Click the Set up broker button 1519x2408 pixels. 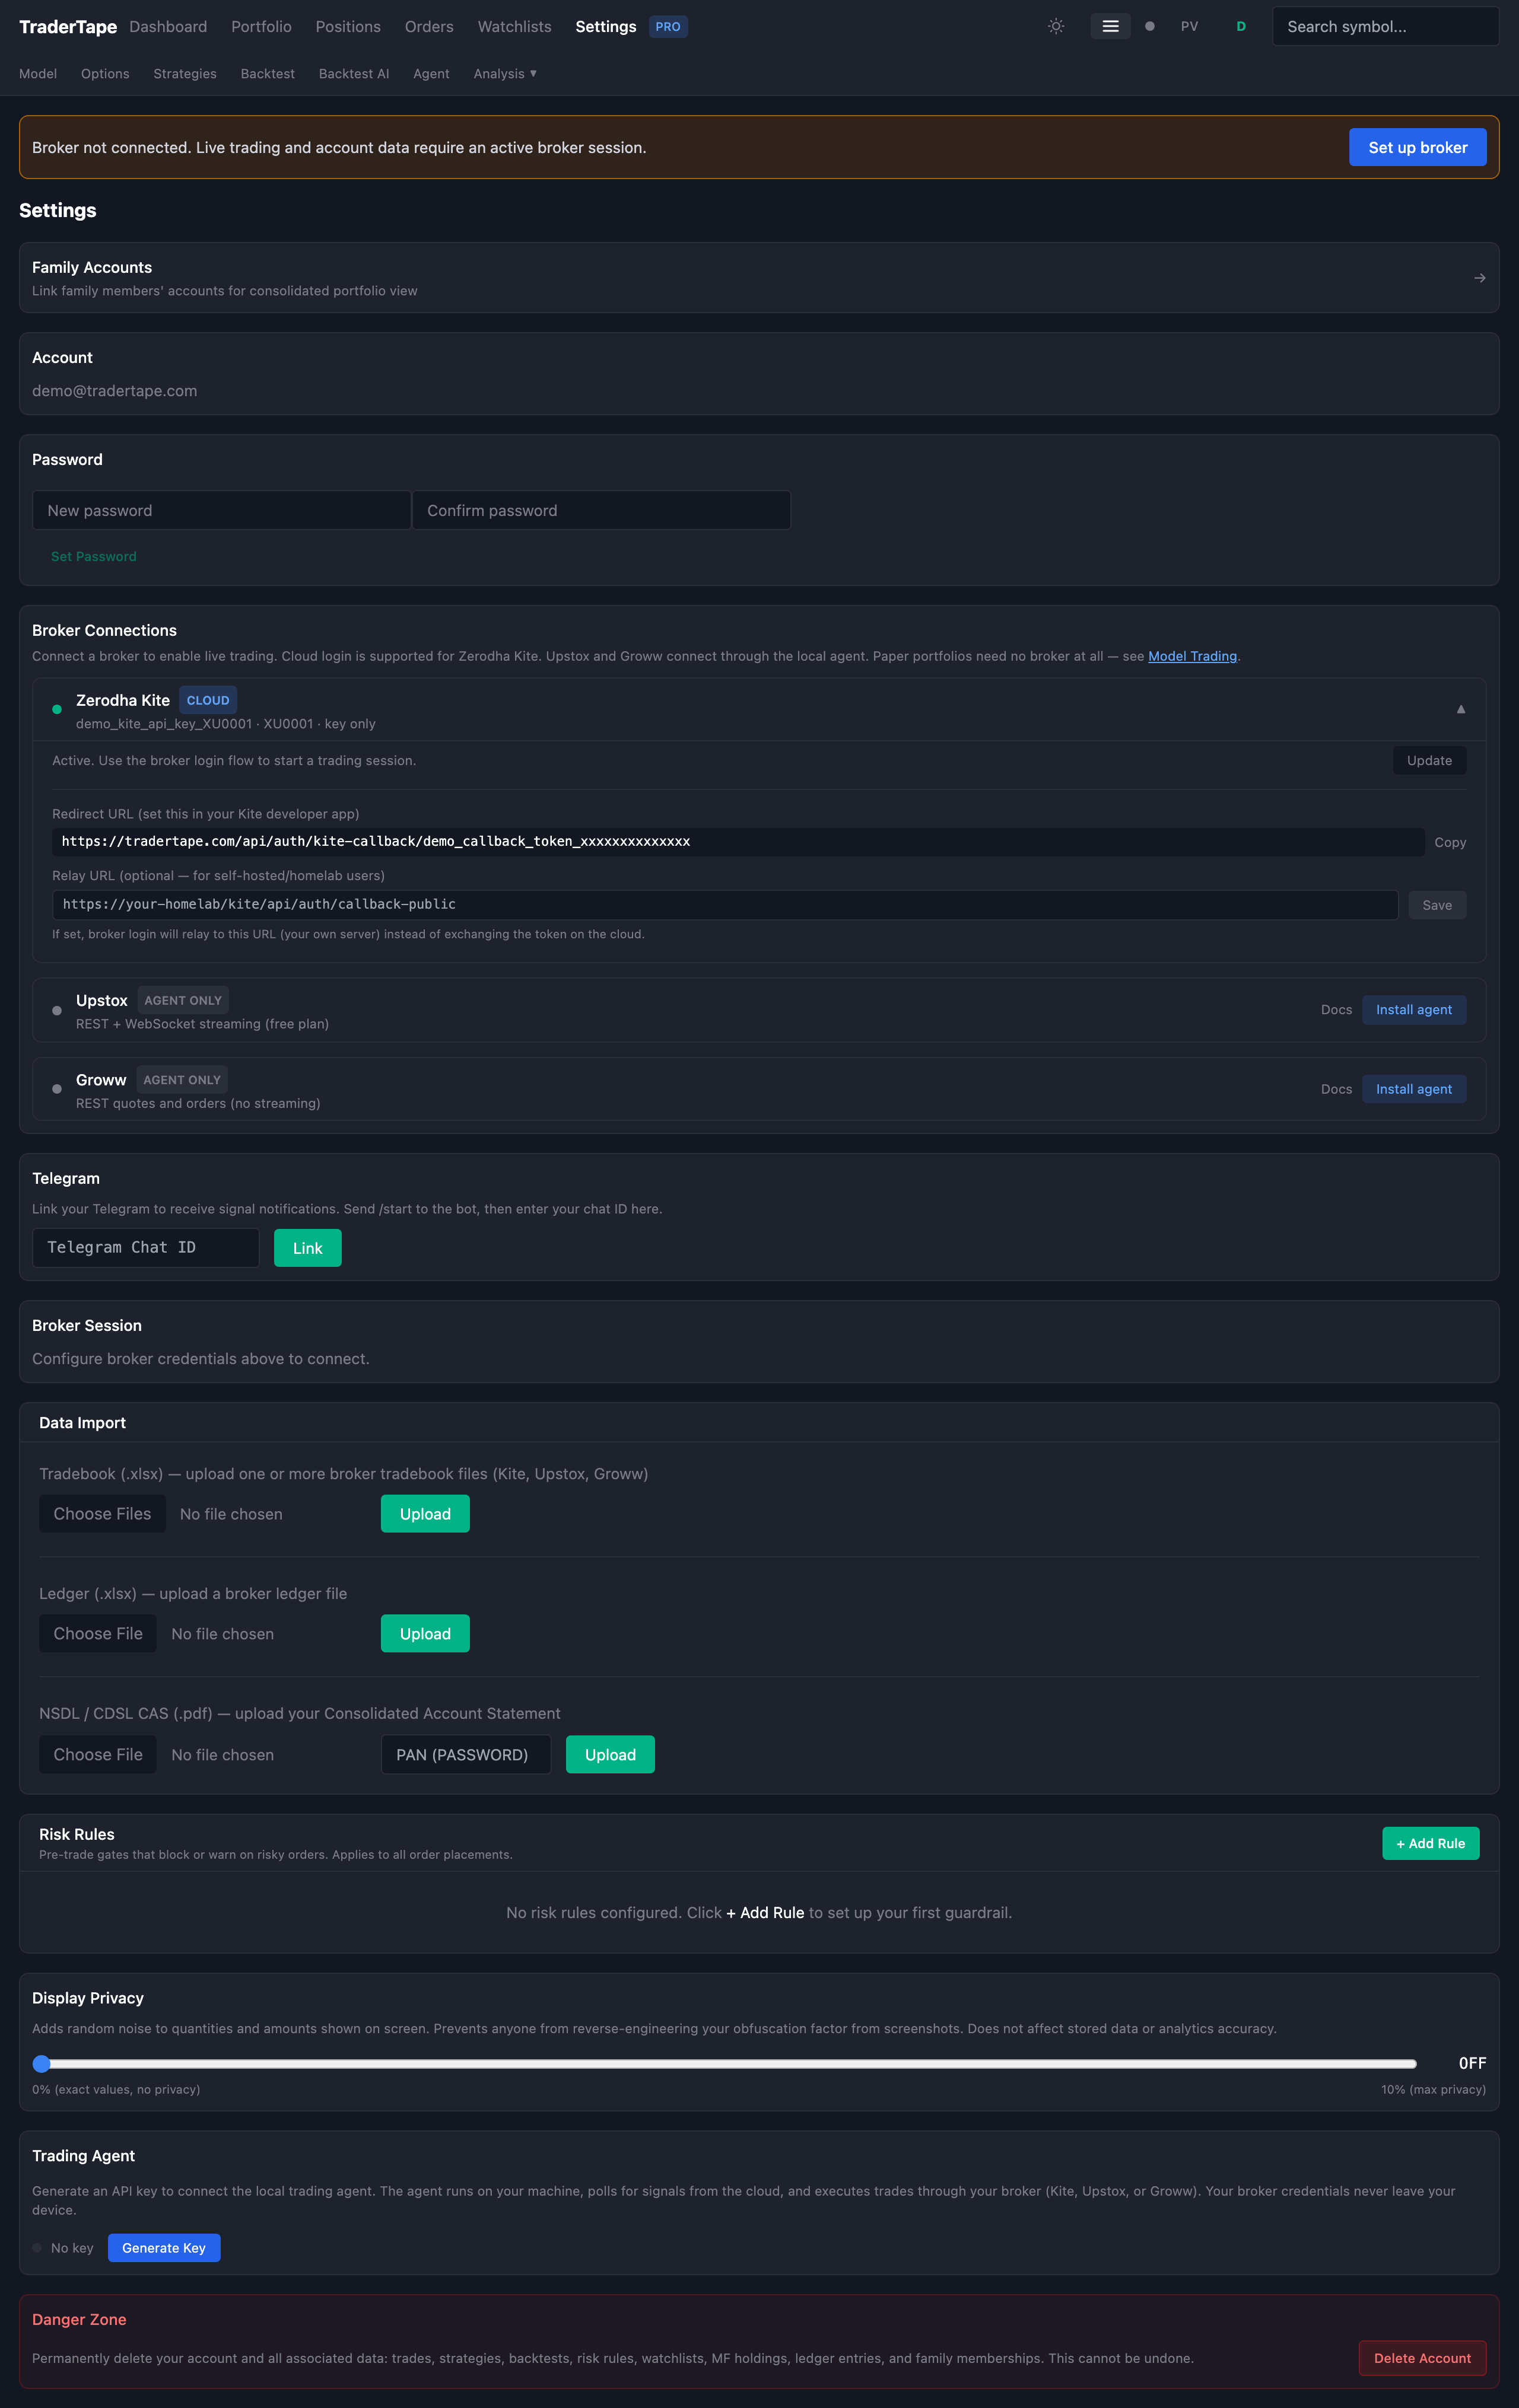[x=1417, y=148]
